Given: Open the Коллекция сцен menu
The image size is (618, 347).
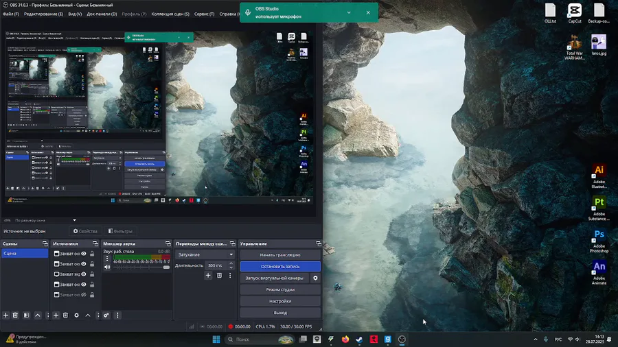Looking at the screenshot, I should tap(170, 14).
